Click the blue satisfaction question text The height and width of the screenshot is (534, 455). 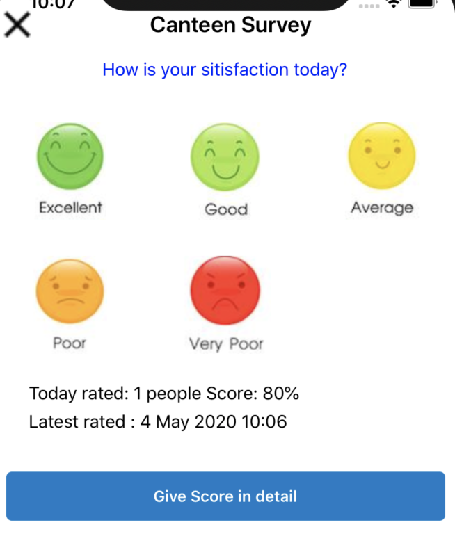coord(225,70)
